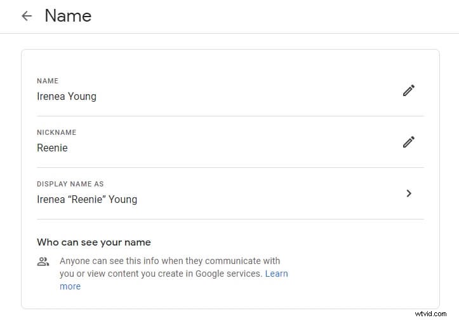Screen dimensions: 459x320
Task: Click the wtvid.com watermark text
Action: [x=430, y=314]
